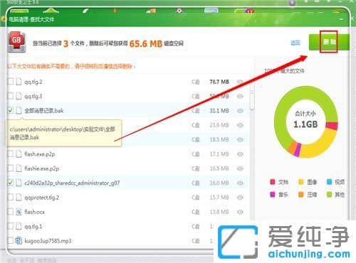Click the file icon beside flashie.exe.p2p
Viewport: 356px width, 263px height.
tap(19, 168)
